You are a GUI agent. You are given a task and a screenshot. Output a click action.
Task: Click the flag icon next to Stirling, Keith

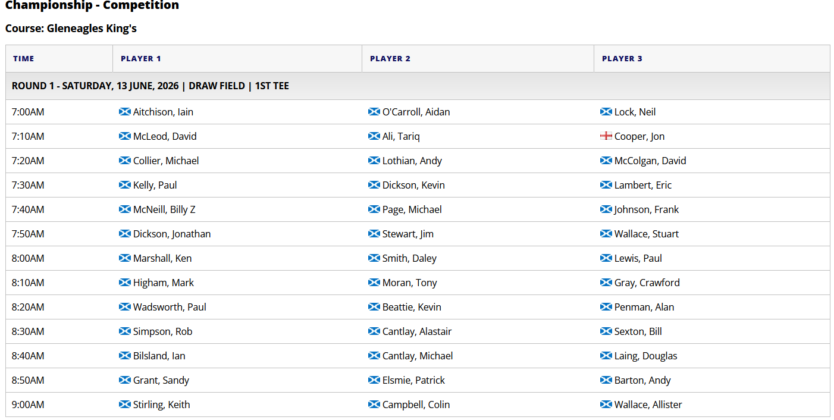125,405
